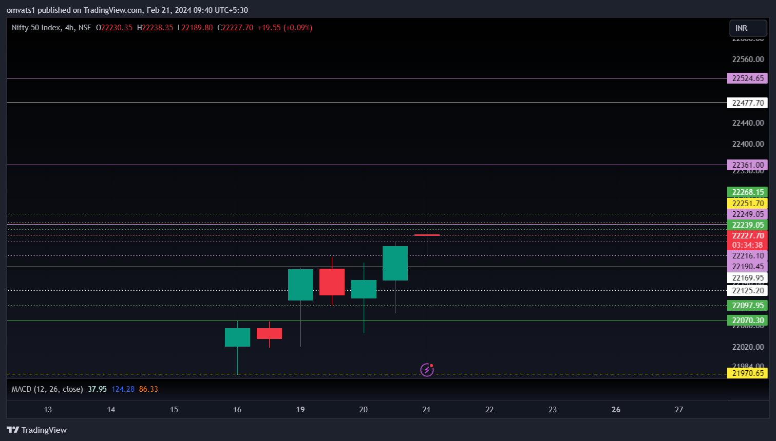Click the orange MACD value 86.33

click(x=148, y=389)
